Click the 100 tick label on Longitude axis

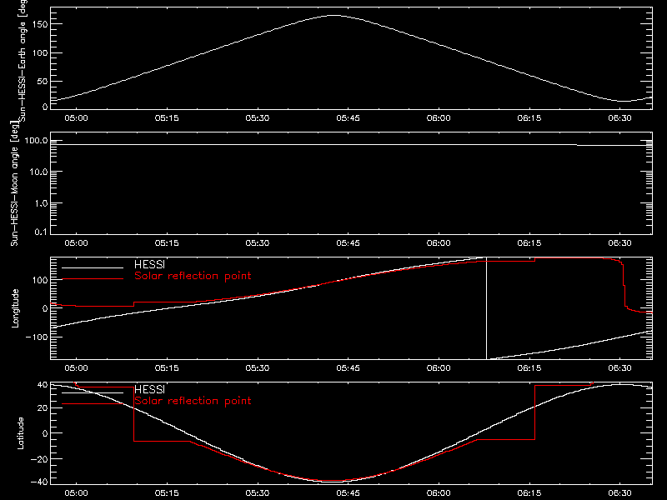[x=39, y=280]
